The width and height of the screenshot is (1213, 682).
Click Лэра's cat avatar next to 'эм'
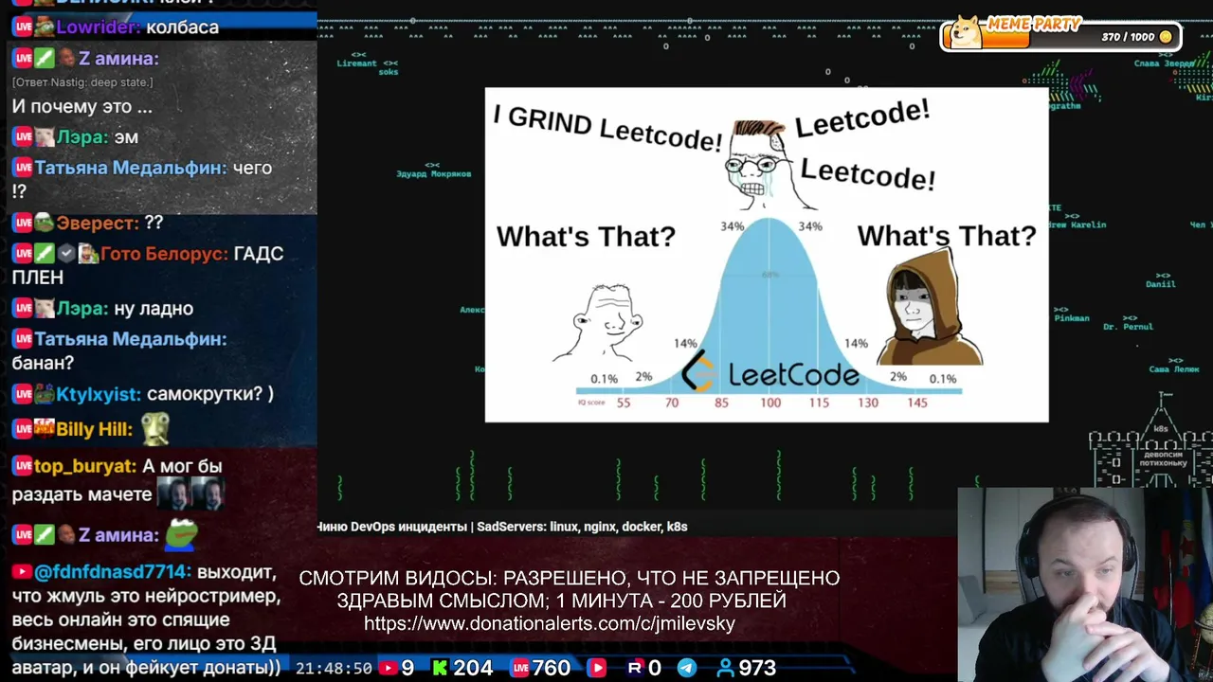45,137
